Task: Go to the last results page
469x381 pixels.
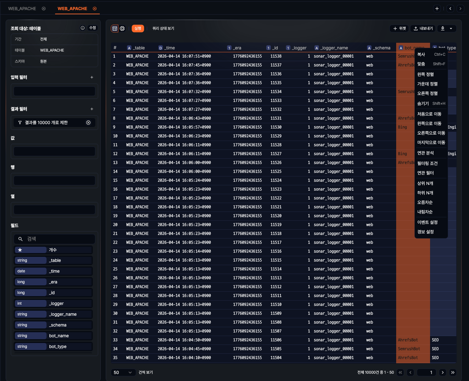Action: 453,372
